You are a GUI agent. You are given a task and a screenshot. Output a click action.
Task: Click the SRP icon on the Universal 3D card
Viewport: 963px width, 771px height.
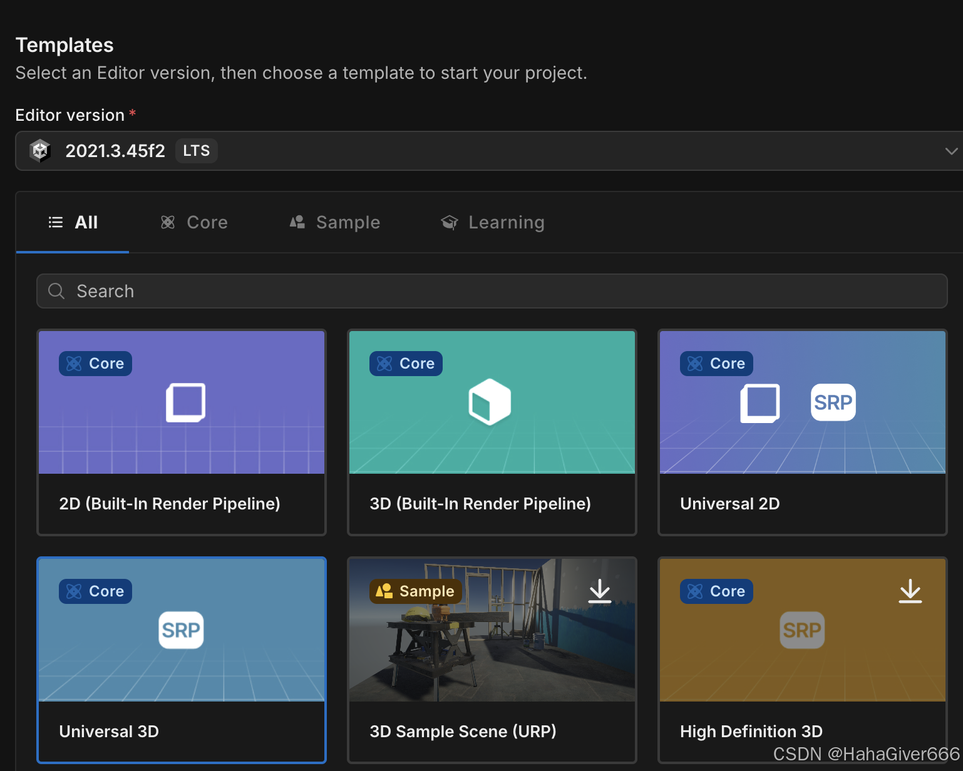coord(182,630)
